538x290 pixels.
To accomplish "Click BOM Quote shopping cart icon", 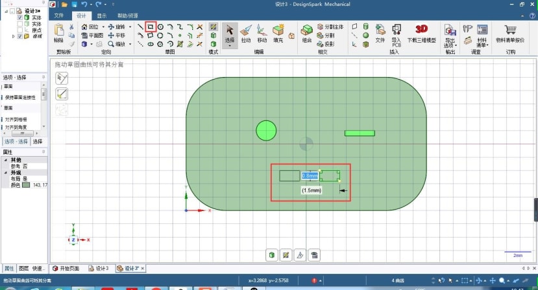I will point(510,30).
